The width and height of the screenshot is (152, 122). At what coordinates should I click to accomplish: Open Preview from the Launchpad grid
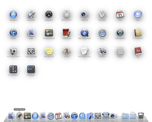(102, 51)
